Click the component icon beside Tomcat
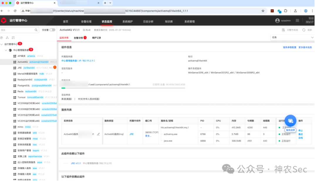Image resolution: width=317 pixels, height=182 pixels. pyautogui.click(x=15, y=97)
